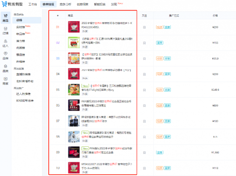Open product thumbnail in row 10

pyautogui.click(x=74, y=168)
